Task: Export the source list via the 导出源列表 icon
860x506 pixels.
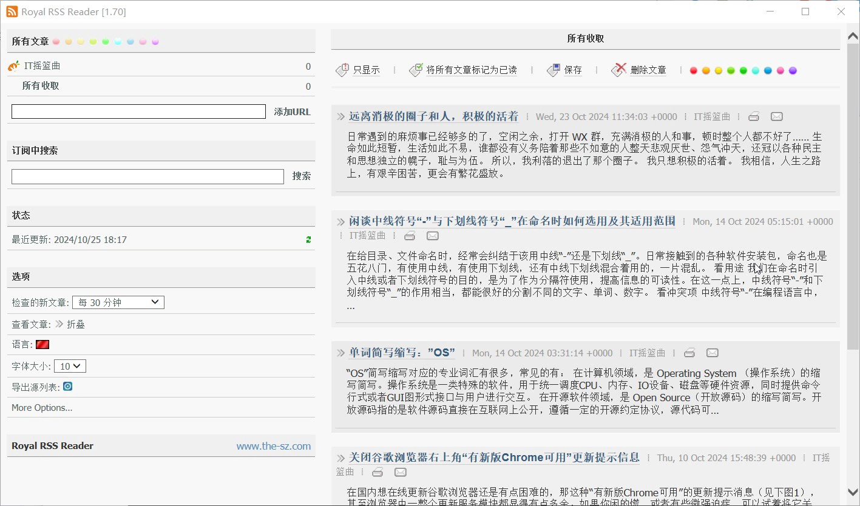Action: pyautogui.click(x=67, y=387)
